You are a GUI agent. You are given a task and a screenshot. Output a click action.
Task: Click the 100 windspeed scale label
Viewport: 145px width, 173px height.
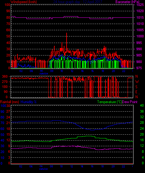tap(7, 5)
